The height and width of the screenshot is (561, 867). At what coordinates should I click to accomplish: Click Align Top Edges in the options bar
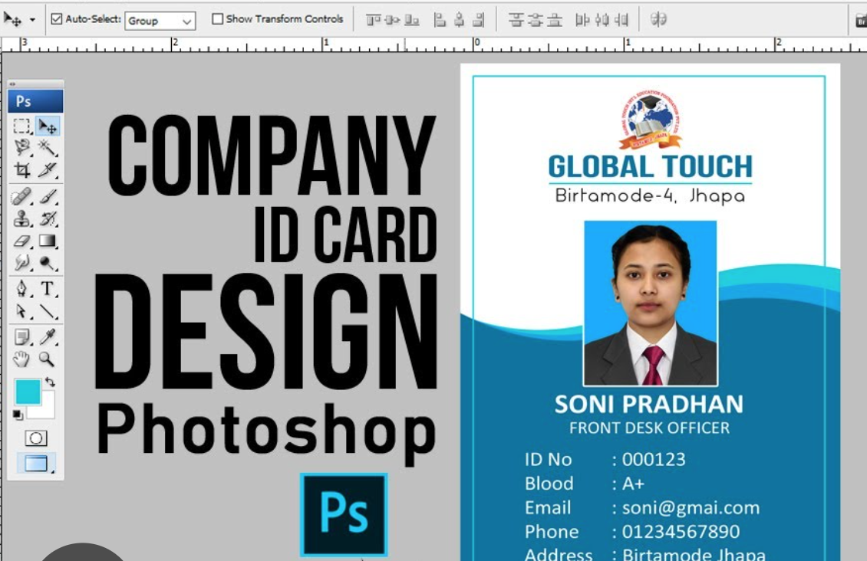coord(373,21)
